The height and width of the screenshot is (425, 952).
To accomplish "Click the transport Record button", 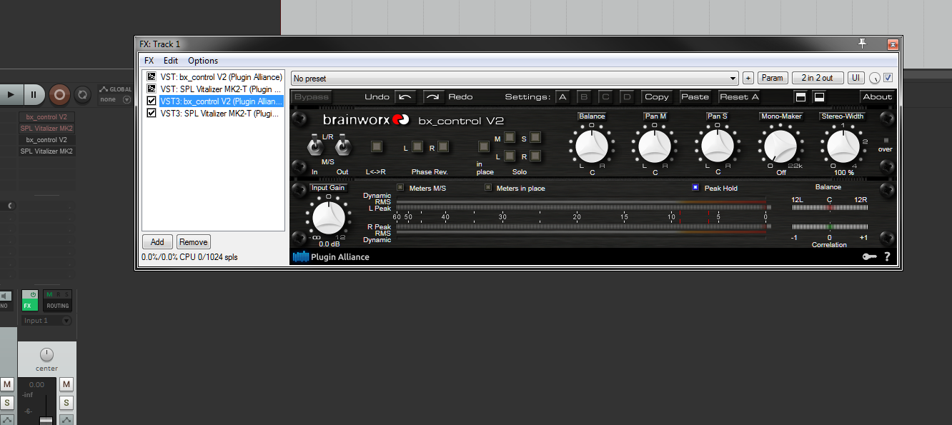I will coord(59,94).
